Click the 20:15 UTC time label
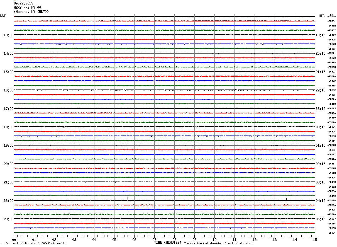The height and width of the screenshot is (247, 337). [x=320, y=54]
